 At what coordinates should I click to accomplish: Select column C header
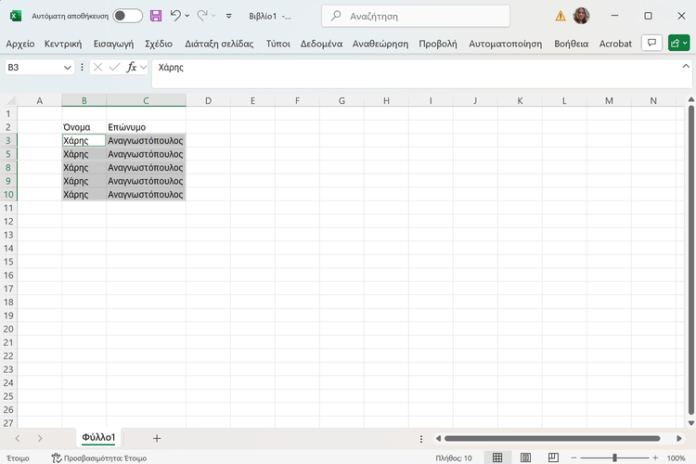tap(146, 101)
